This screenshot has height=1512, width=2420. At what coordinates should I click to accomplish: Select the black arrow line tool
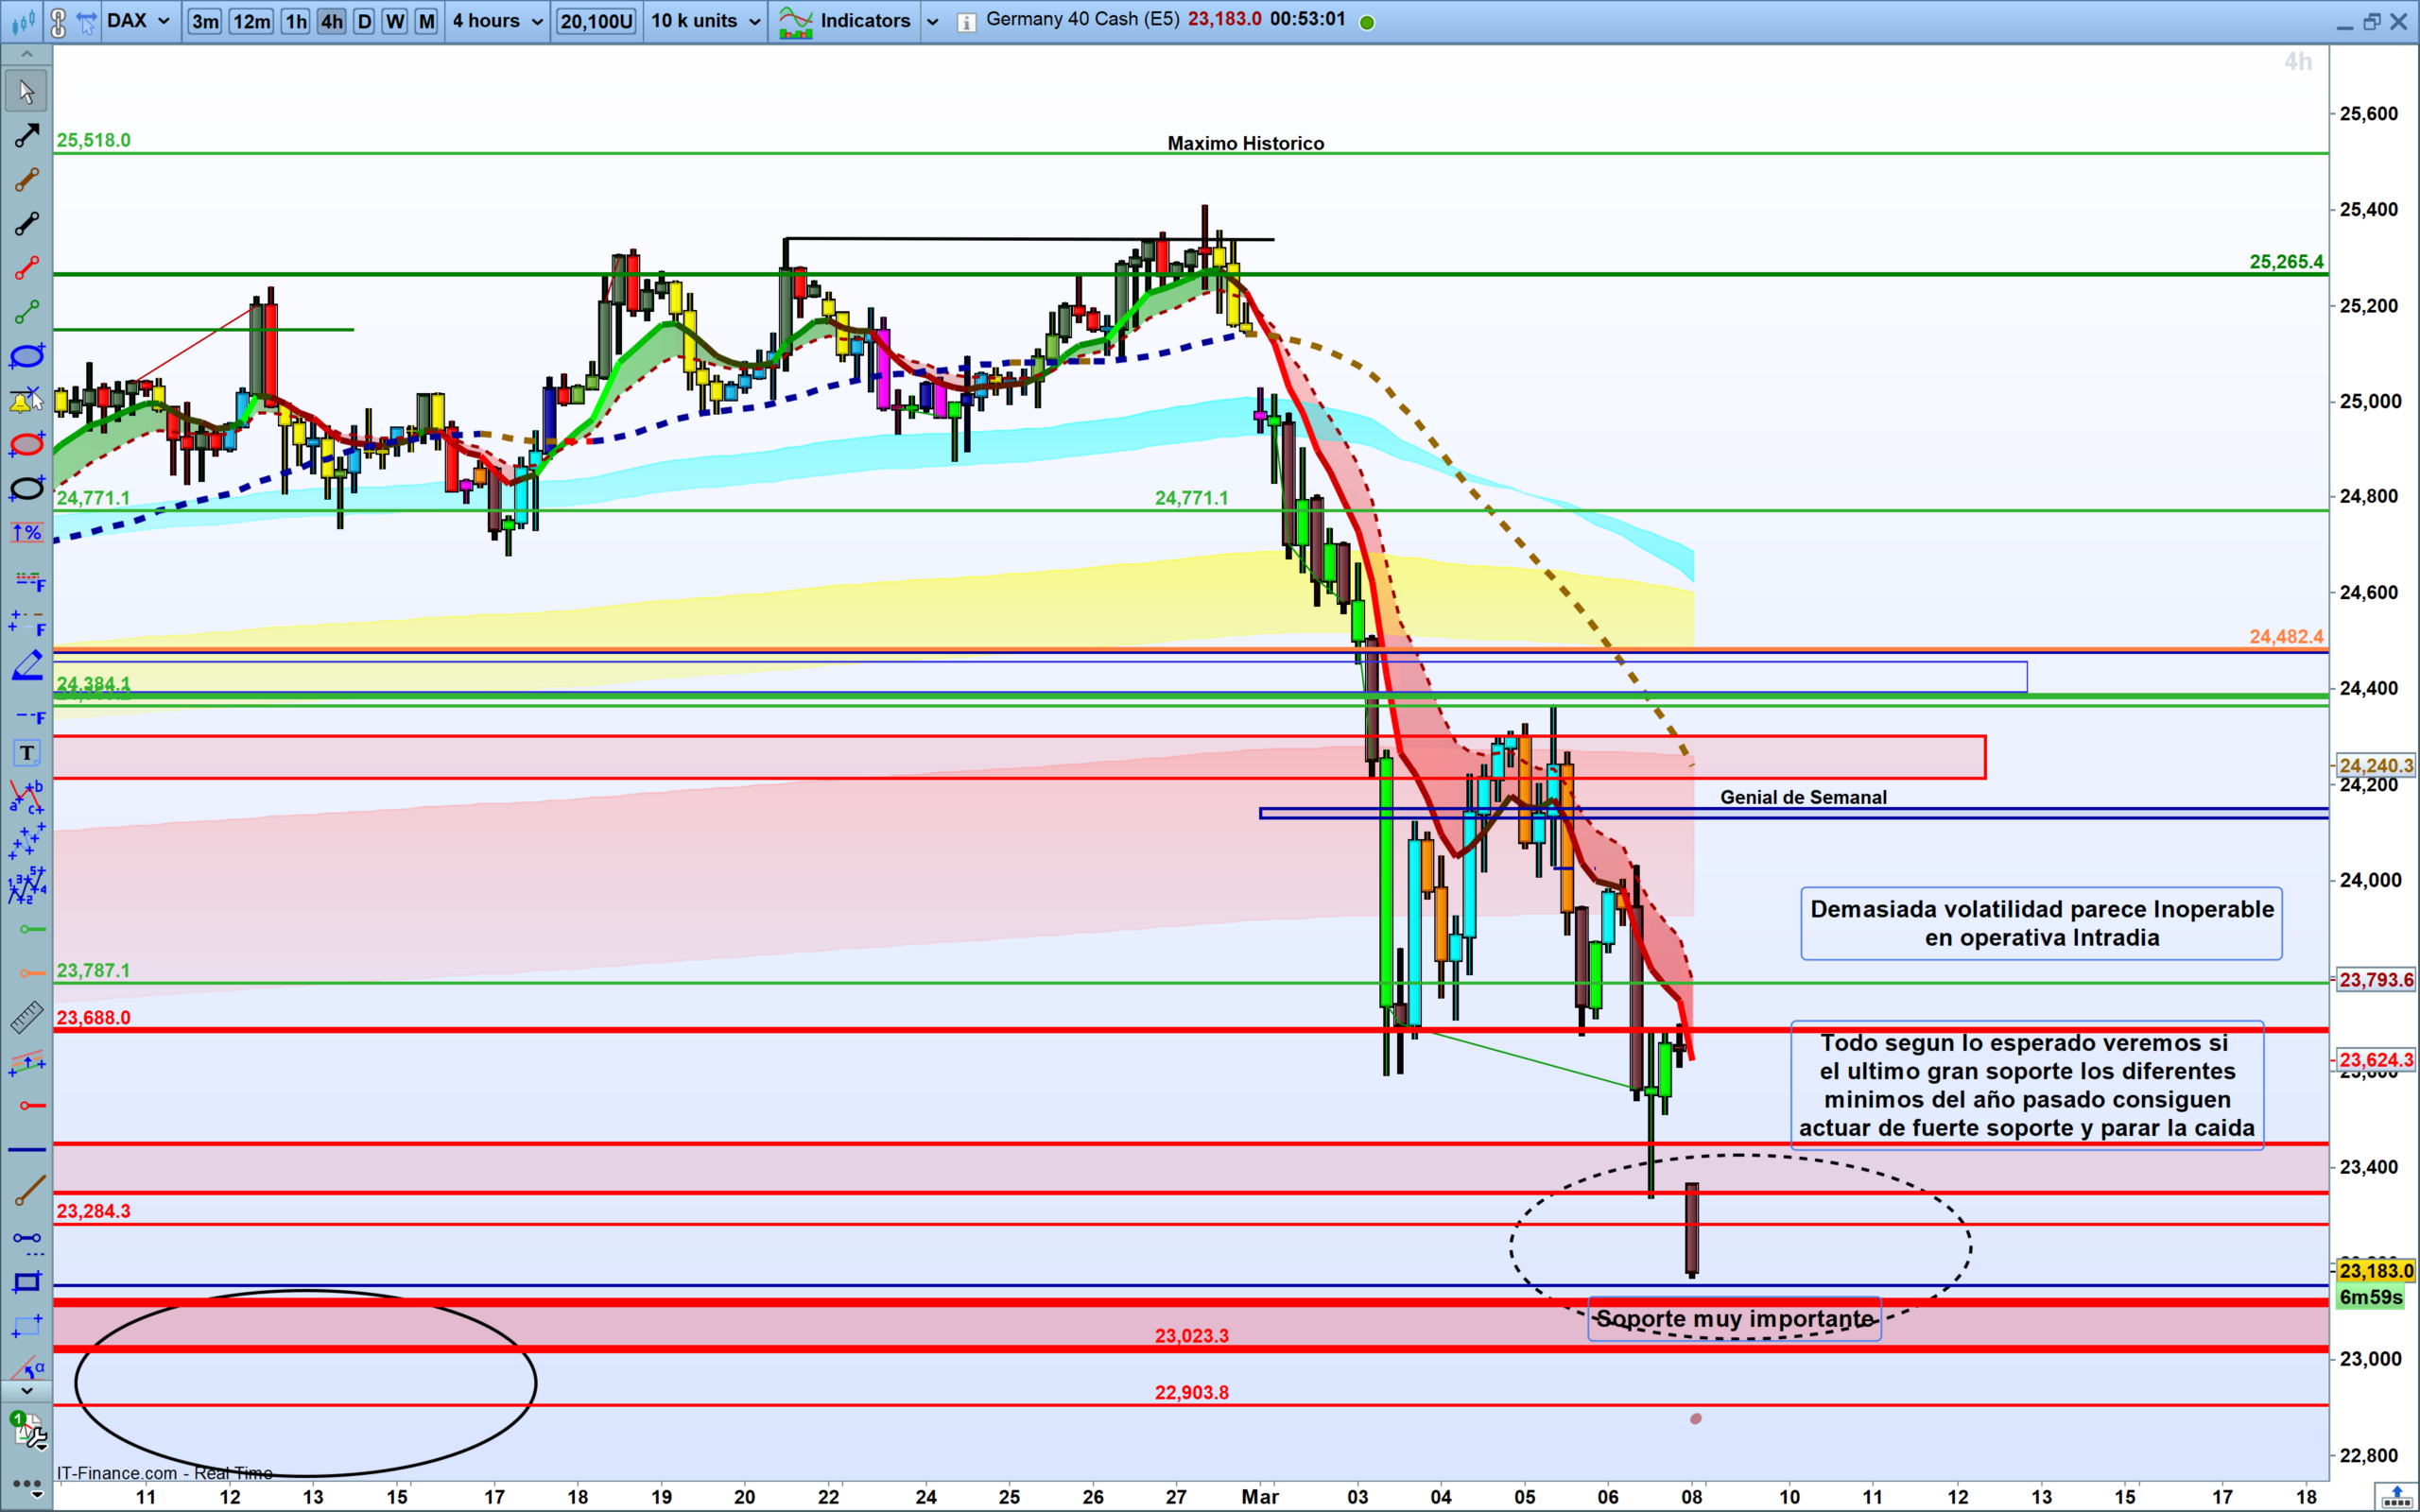point(27,135)
